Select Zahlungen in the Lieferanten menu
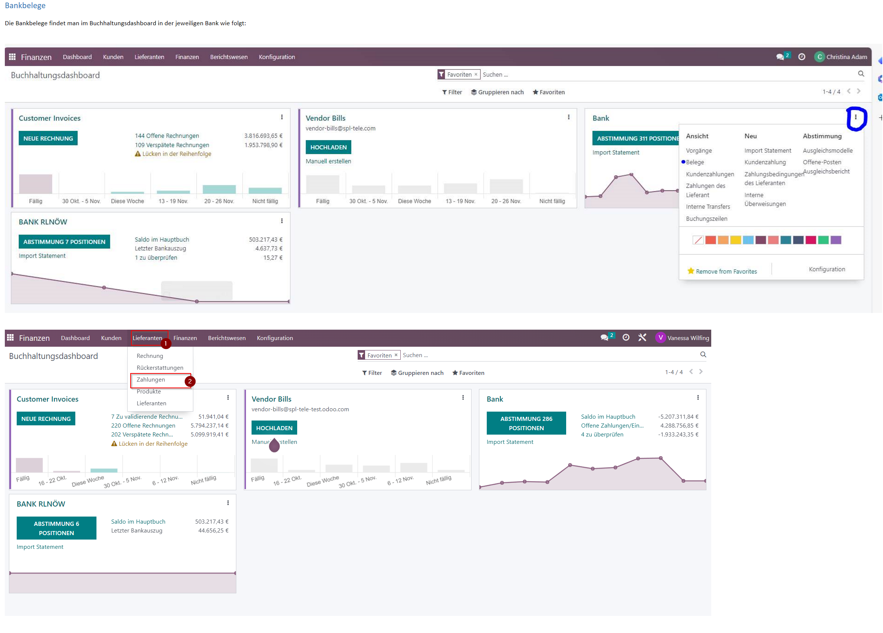 coord(151,379)
